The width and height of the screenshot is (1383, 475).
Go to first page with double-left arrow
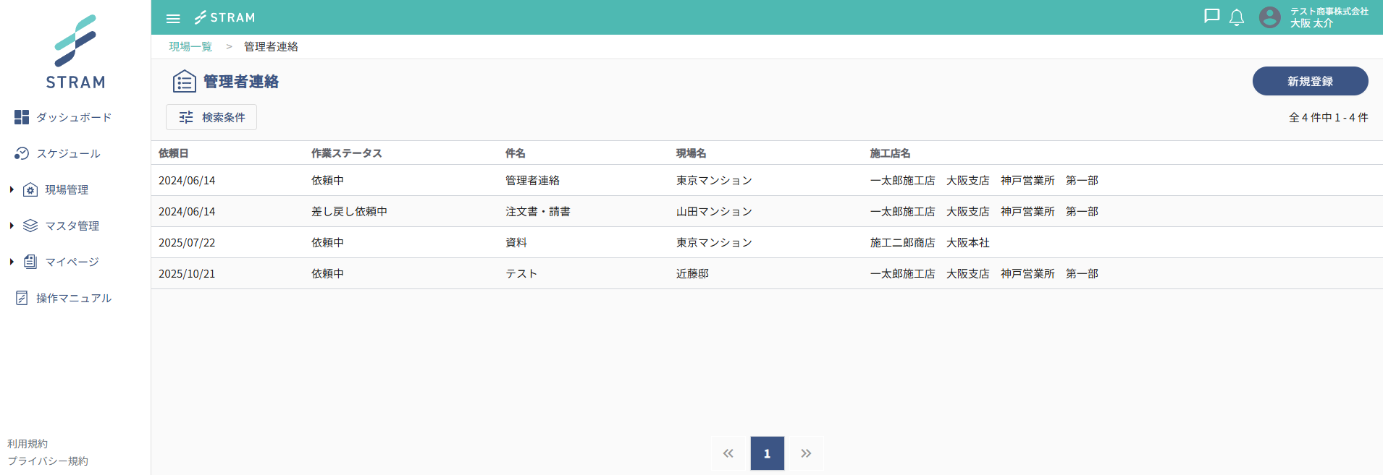click(x=728, y=453)
